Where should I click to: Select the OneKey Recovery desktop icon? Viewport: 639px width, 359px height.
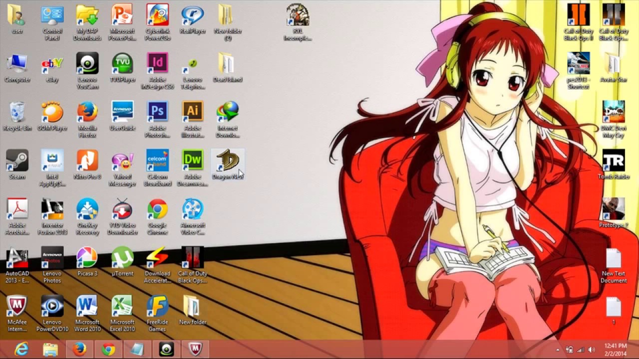87,217
